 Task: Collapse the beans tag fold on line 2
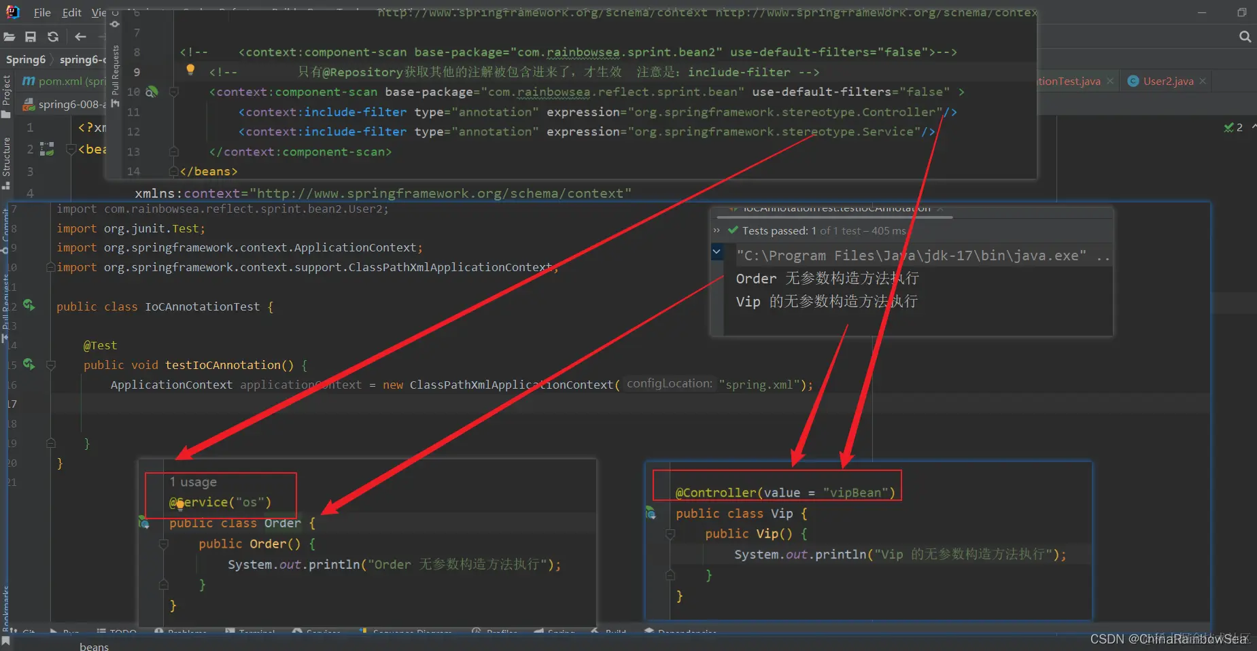(71, 149)
